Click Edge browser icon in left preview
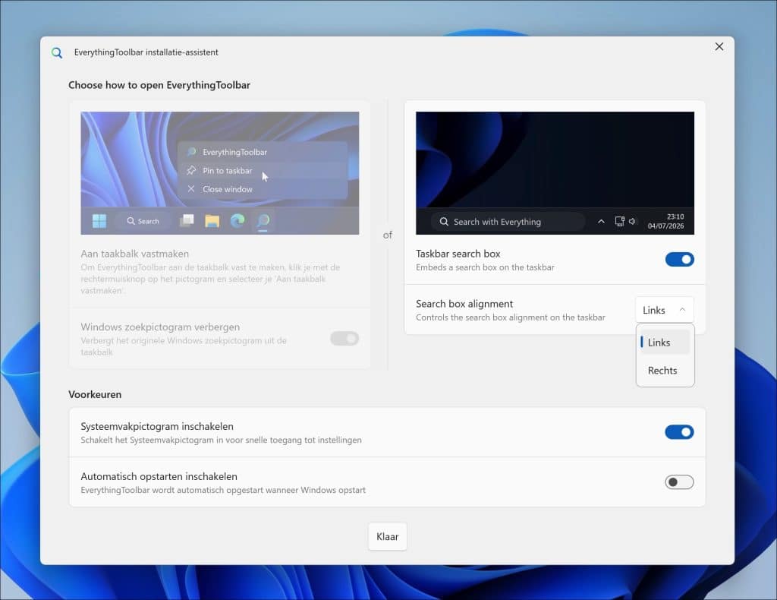This screenshot has width=777, height=600. [238, 221]
